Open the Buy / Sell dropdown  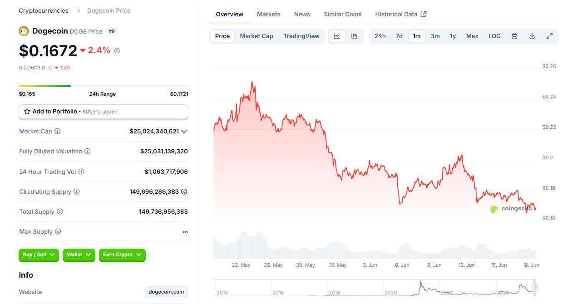click(x=39, y=255)
